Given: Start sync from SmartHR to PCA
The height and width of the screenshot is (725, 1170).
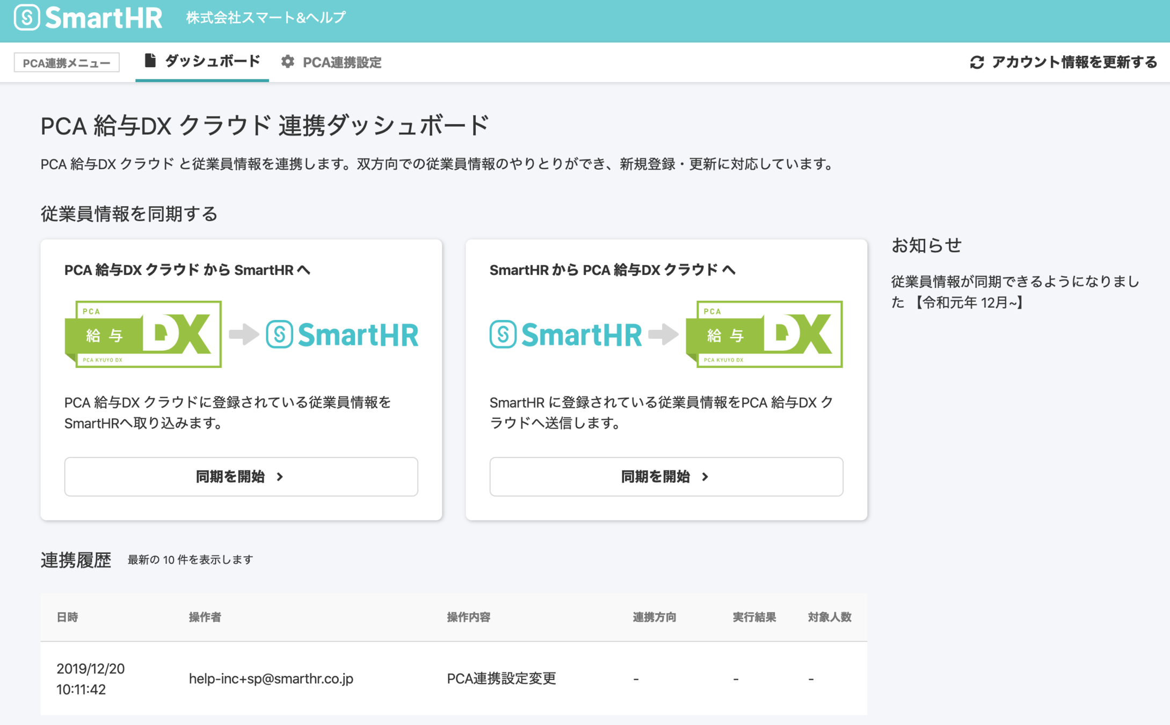Looking at the screenshot, I should [x=666, y=476].
